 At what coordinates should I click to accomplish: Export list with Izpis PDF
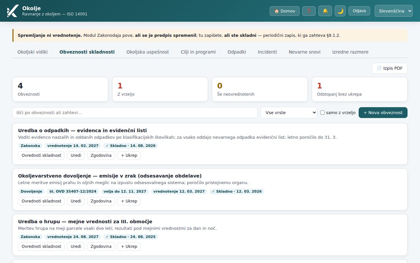[x=389, y=68]
